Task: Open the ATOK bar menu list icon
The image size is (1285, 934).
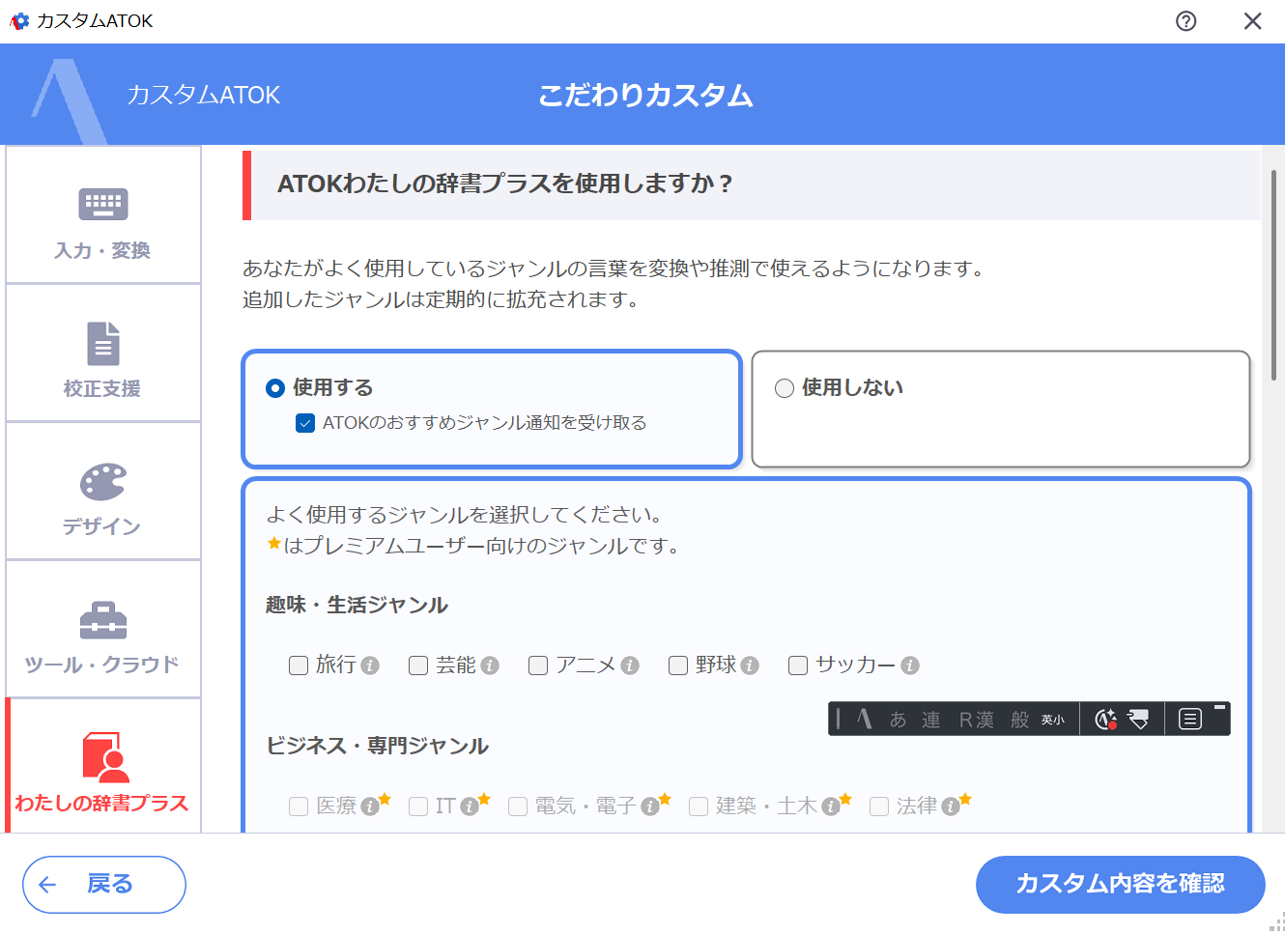Action: point(1190,720)
